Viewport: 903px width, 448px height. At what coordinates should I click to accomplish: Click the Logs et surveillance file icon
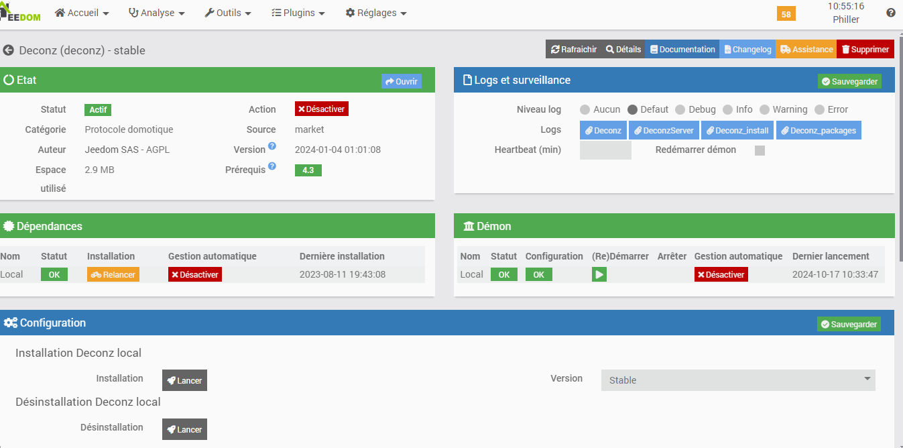pyautogui.click(x=467, y=80)
